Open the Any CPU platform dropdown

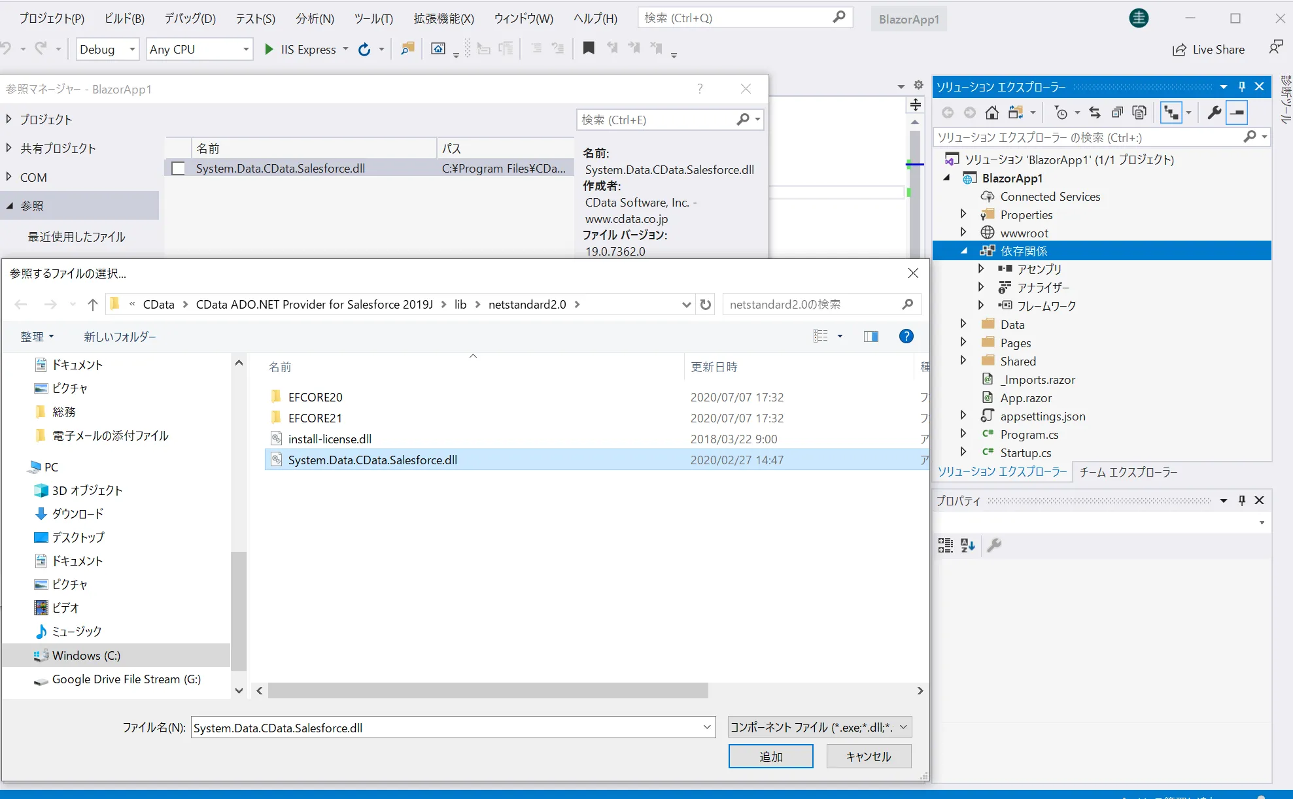point(245,49)
